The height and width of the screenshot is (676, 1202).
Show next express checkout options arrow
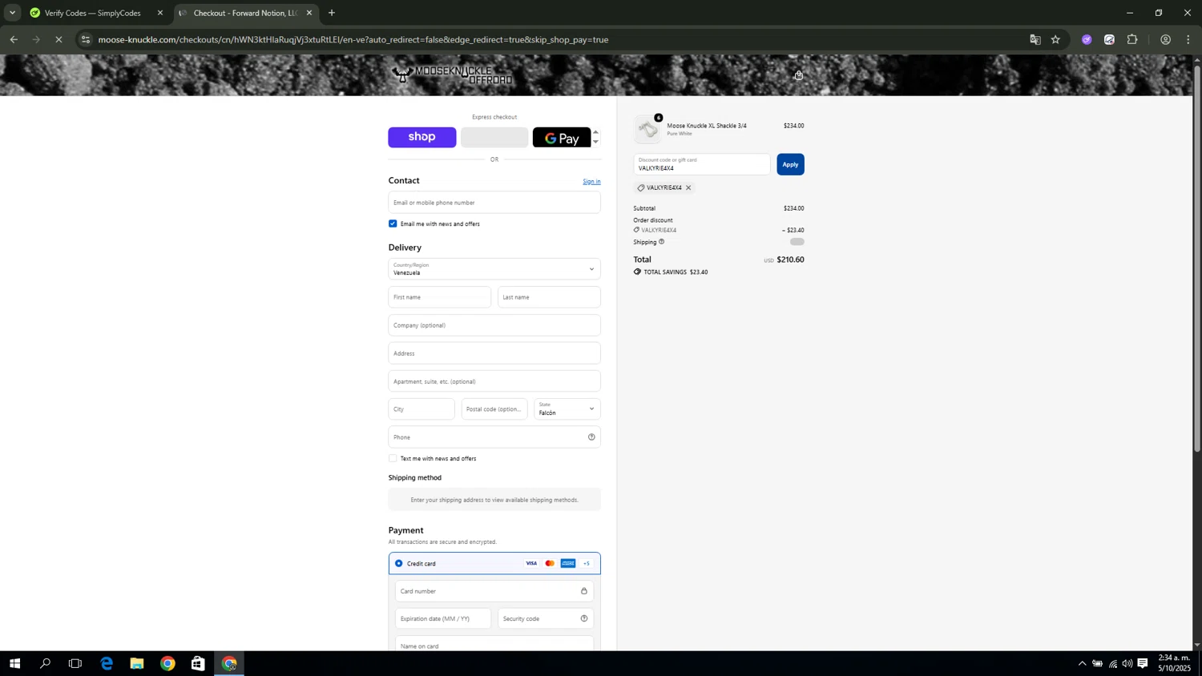[x=595, y=142]
